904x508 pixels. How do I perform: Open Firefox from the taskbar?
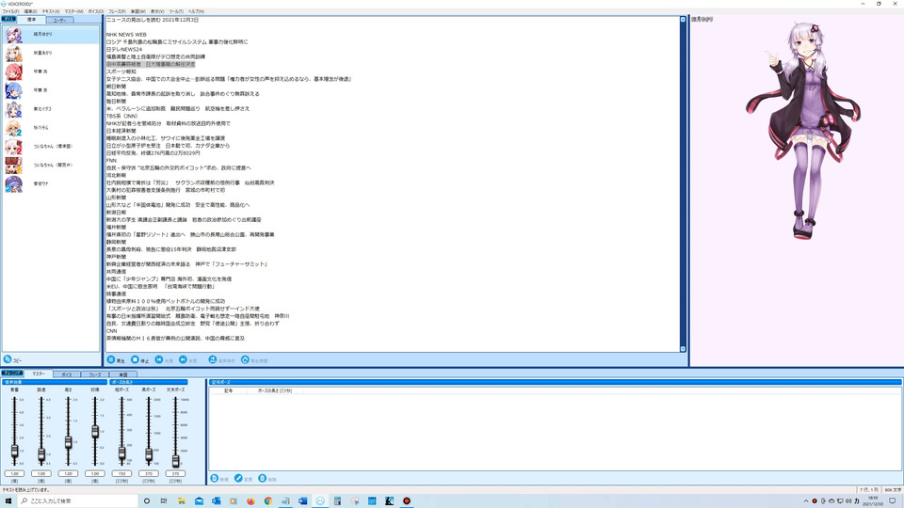[x=250, y=501]
